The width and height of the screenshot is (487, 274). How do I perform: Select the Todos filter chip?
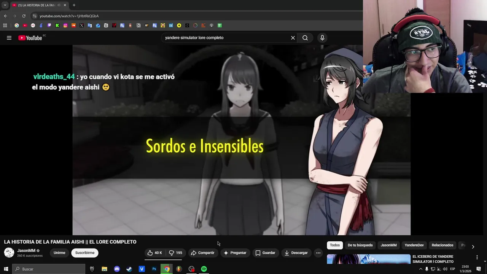[x=335, y=245]
